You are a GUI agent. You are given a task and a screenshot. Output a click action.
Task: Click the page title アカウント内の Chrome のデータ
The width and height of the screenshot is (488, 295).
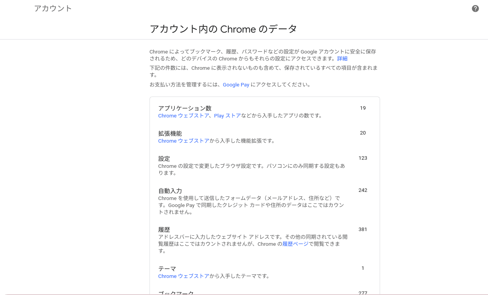[223, 29]
